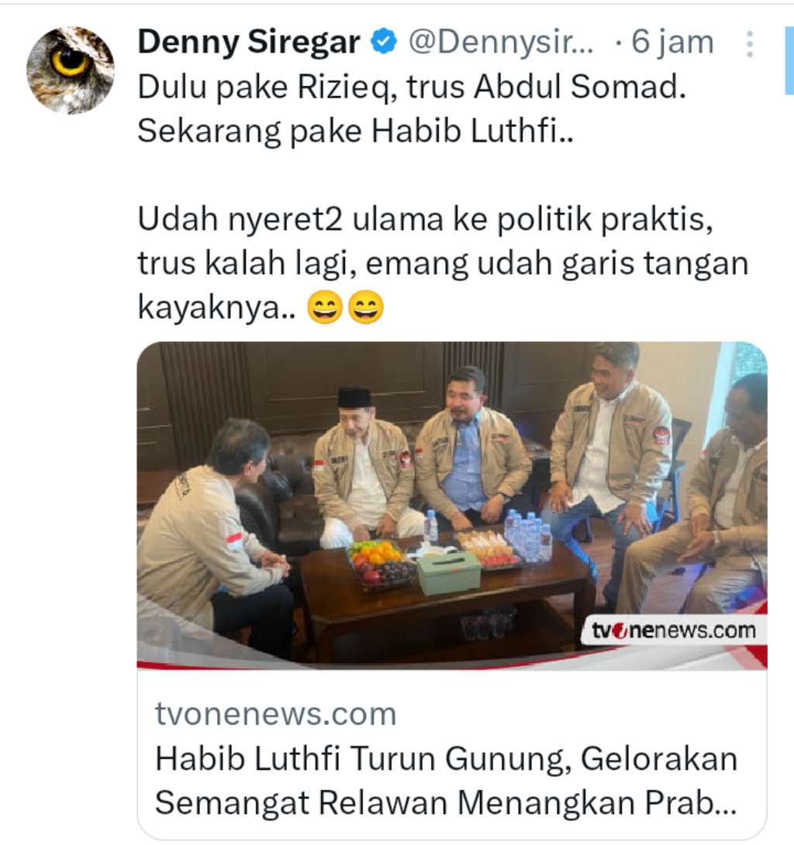Click the line "Dulu pake Rizieq, trus Abdul Somad."
Viewport: 794px width, 845px height.
[412, 87]
